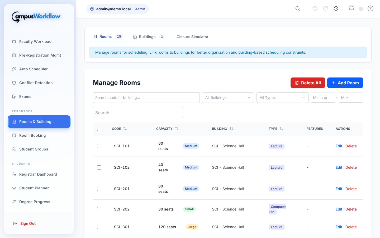
Task: Open notifications bell icon
Action: [x=351, y=8]
